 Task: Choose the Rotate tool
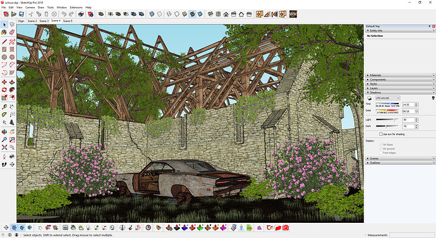(4, 90)
